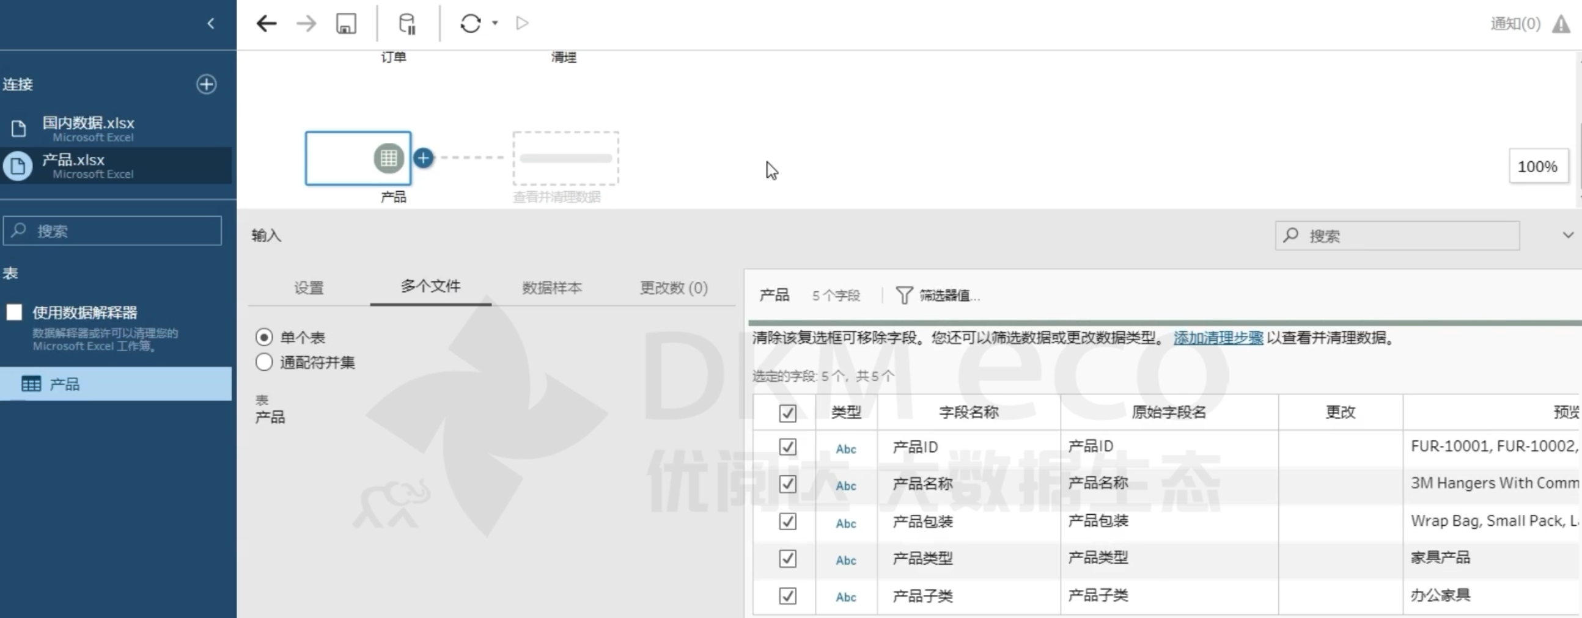This screenshot has height=618, width=1582.
Task: Click the save flow icon
Action: pos(346,24)
